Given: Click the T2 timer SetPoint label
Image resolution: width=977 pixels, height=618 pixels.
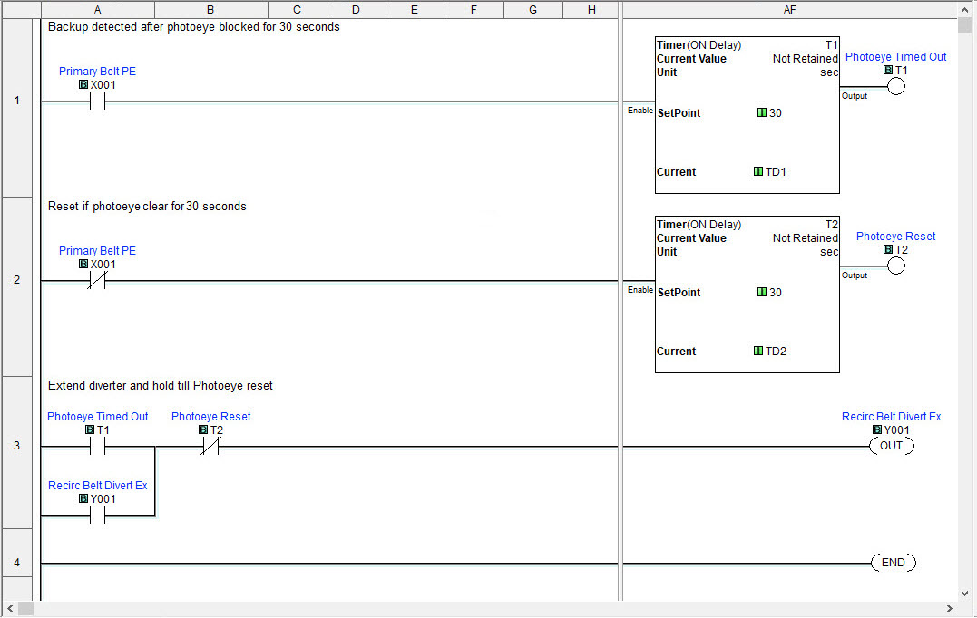Looking at the screenshot, I should click(x=679, y=292).
